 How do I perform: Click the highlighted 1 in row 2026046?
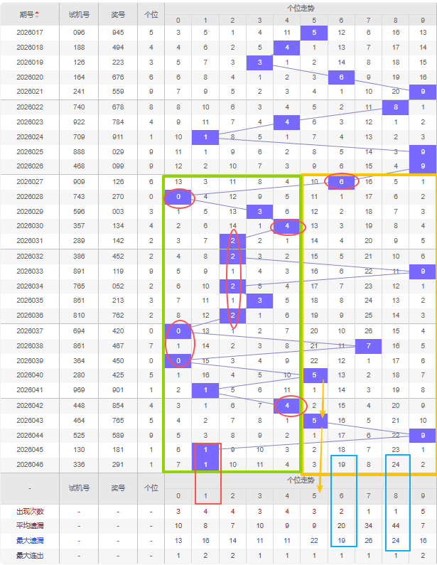[x=205, y=465]
